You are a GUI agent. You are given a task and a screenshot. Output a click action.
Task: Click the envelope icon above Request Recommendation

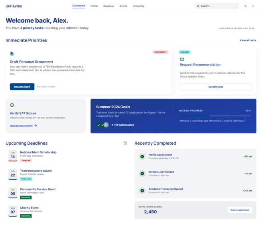pos(182,59)
